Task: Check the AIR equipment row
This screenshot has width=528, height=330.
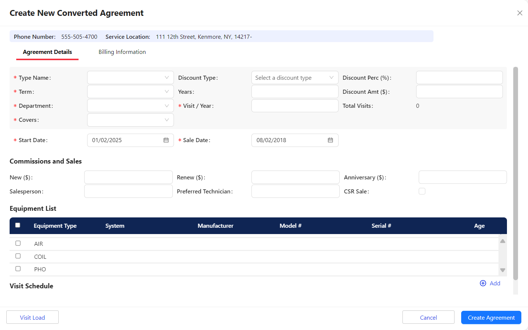Action: pyautogui.click(x=18, y=243)
